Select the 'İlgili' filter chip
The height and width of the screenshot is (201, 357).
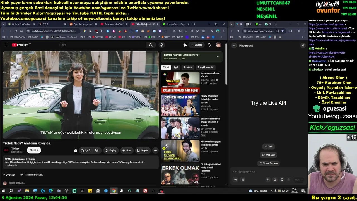176,67
